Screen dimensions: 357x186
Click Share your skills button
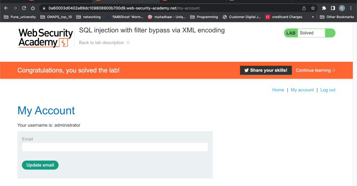point(266,70)
